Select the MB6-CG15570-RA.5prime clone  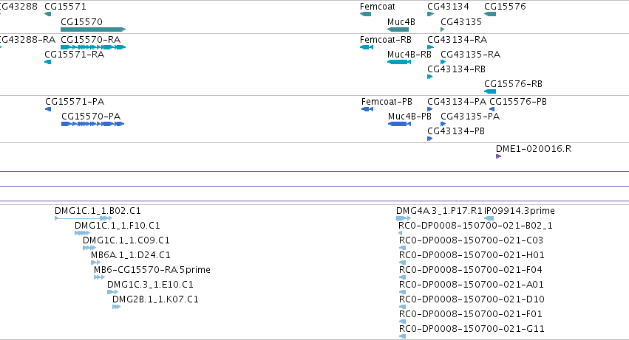coord(99,277)
